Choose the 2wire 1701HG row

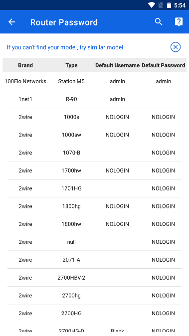tap(95, 188)
